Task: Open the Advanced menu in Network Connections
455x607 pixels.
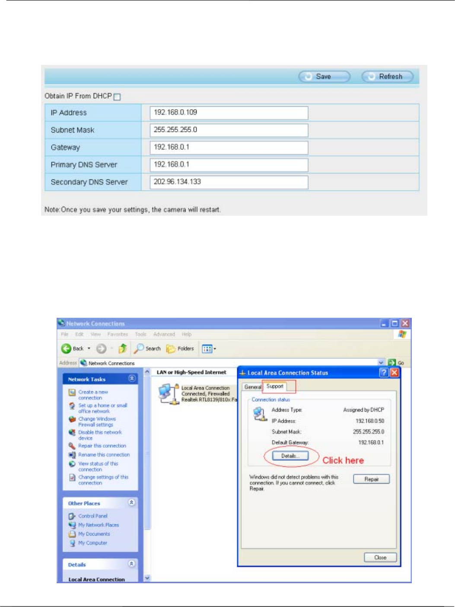Action: (x=164, y=334)
